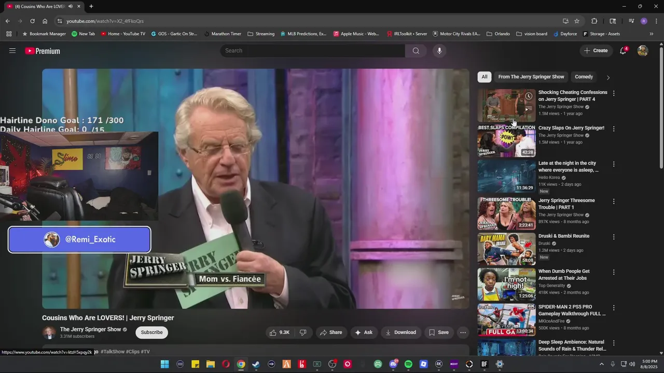Viewport: 664px width, 373px height.
Task: Open Dayforce bookmark
Action: coord(564,34)
